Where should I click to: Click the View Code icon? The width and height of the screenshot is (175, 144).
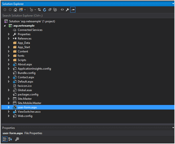pos(62,10)
